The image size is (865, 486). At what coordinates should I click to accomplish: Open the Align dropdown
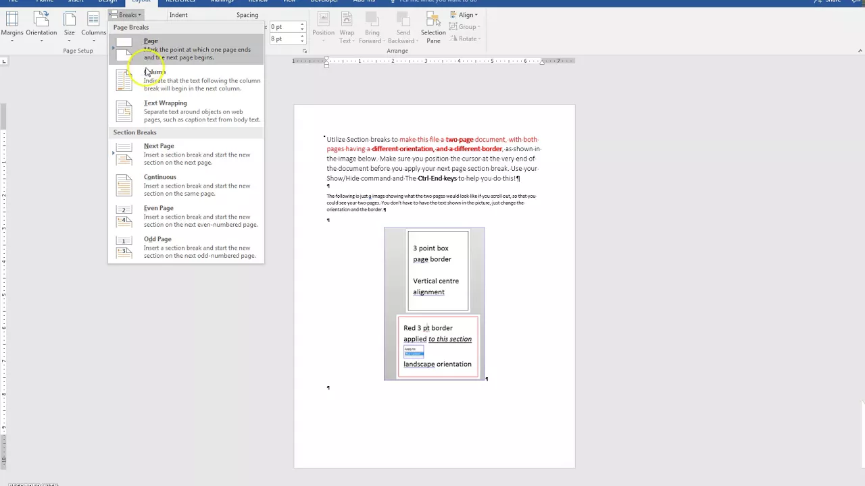pos(464,15)
